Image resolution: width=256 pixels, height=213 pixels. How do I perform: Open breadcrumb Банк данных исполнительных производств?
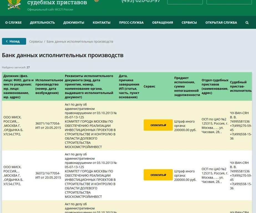point(80,42)
